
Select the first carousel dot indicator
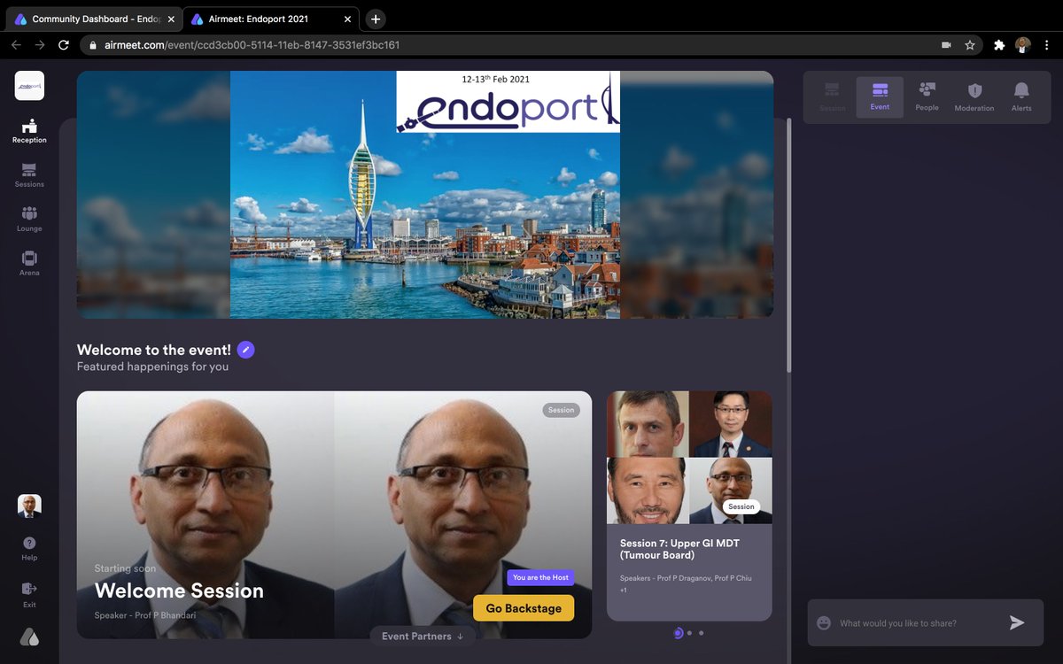pos(678,633)
